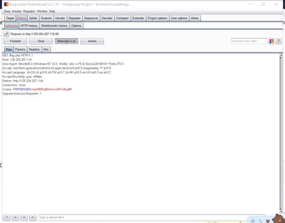The image size is (285, 223).
Task: Open the User options tab
Action: point(179,18)
